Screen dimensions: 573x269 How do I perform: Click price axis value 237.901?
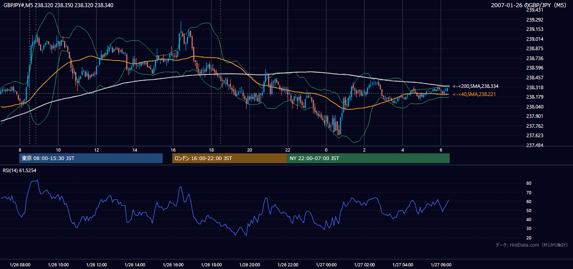coord(535,116)
